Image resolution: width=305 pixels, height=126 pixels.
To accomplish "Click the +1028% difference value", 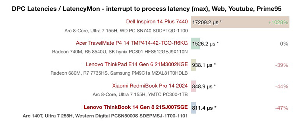I will pyautogui.click(x=278, y=22).
